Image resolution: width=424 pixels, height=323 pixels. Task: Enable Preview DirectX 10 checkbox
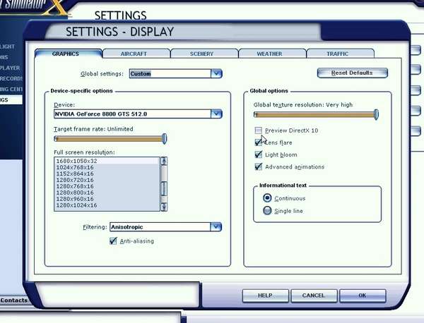pyautogui.click(x=259, y=130)
